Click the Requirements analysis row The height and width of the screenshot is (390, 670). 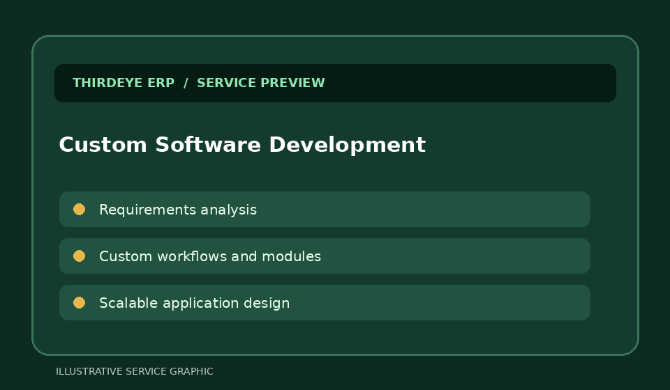[x=325, y=210]
